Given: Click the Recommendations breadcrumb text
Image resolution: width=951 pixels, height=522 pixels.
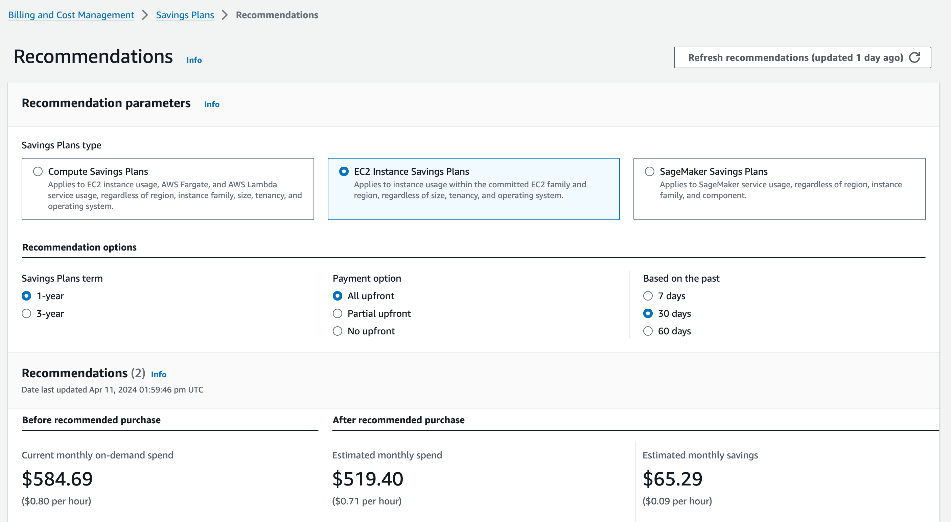Looking at the screenshot, I should tap(277, 15).
